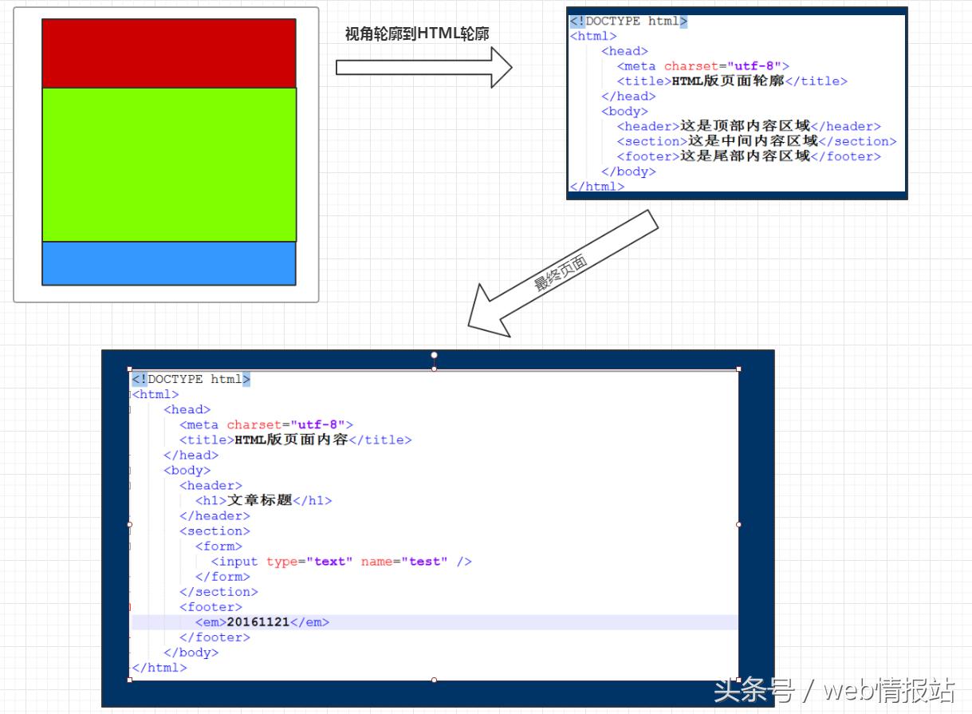
Task: Click the 视角轮廓到HTML轮廓 label
Action: tap(416, 34)
